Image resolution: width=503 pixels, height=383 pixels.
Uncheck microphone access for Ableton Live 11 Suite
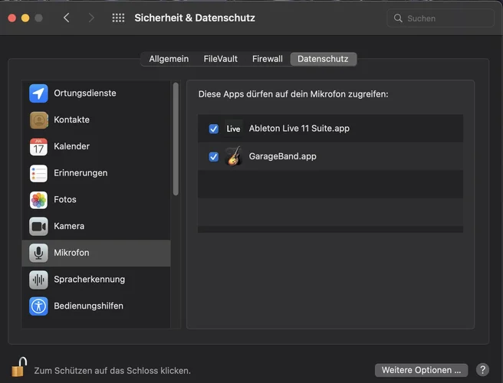click(214, 129)
